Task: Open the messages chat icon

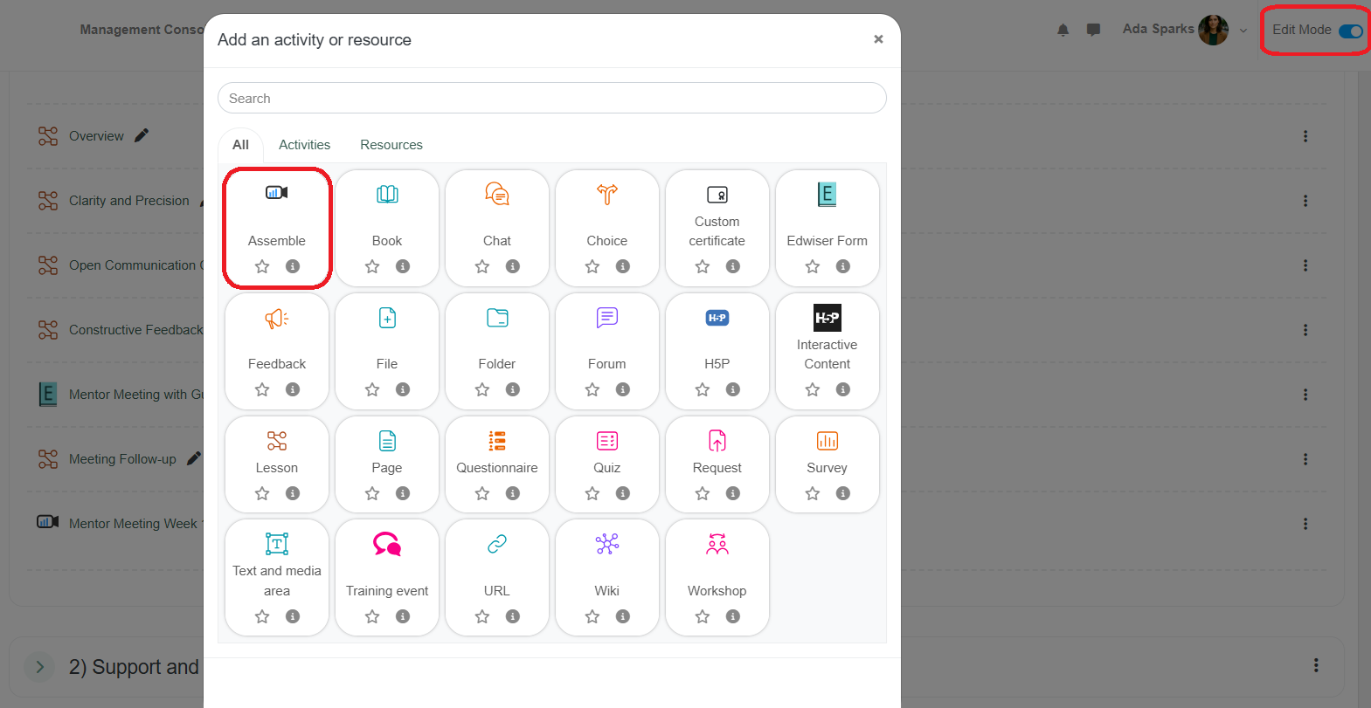Action: click(1093, 30)
